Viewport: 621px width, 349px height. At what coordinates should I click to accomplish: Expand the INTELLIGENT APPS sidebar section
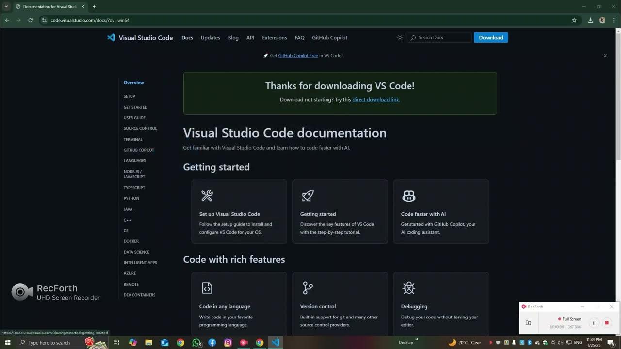[140, 263]
